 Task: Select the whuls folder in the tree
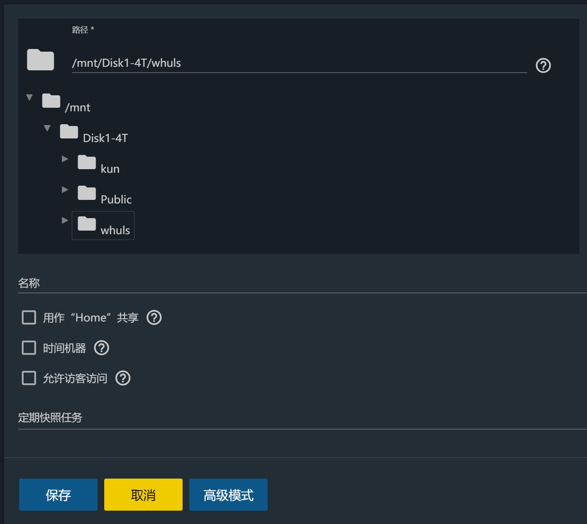115,230
